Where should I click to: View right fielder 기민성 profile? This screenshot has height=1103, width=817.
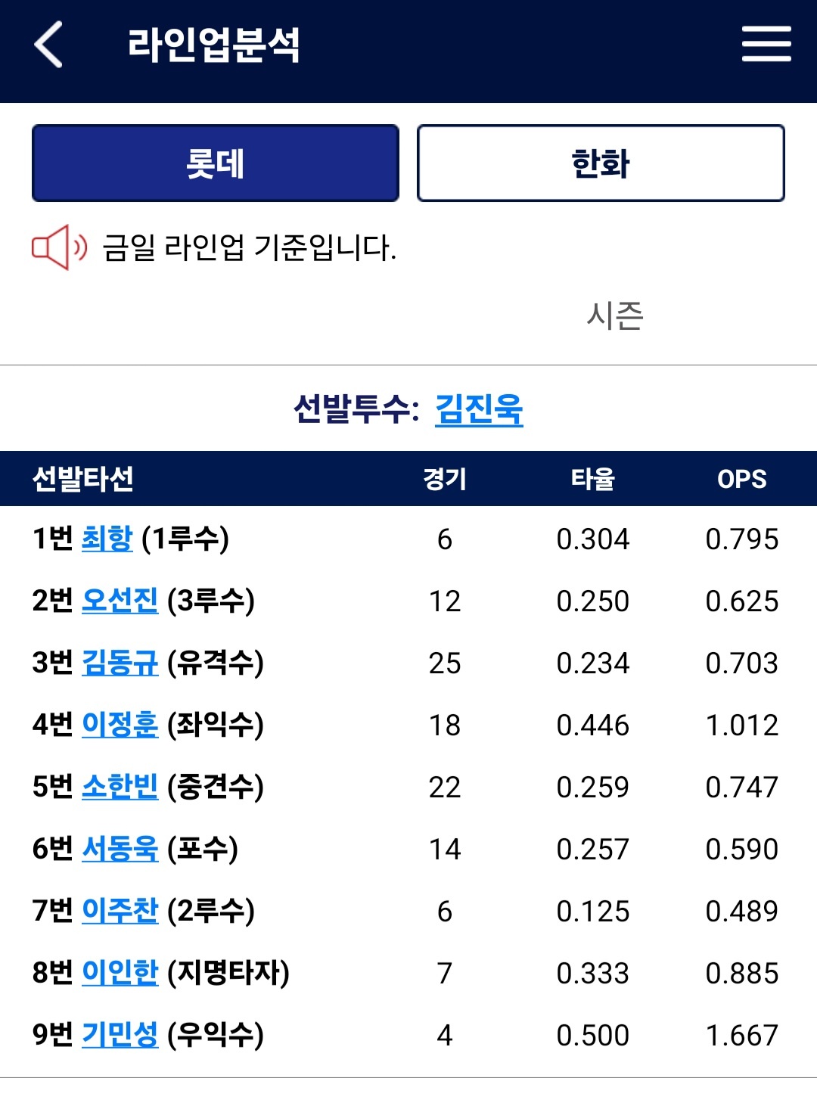(x=120, y=1035)
